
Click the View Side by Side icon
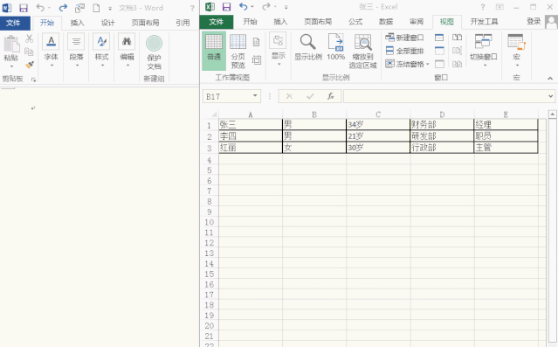click(x=457, y=38)
